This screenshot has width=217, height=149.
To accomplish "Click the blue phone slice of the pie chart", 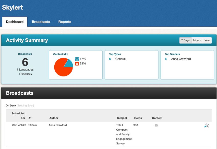I will [x=69, y=64].
